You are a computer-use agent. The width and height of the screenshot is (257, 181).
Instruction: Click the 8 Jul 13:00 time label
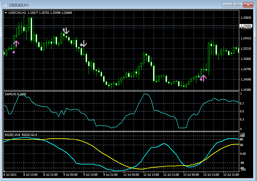pyautogui.click(x=30, y=175)
